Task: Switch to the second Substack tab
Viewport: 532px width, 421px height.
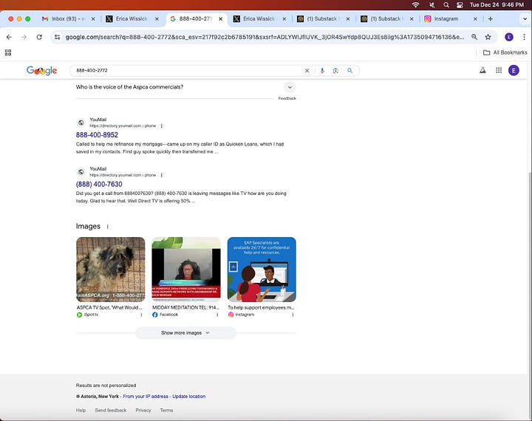Action: (x=386, y=19)
